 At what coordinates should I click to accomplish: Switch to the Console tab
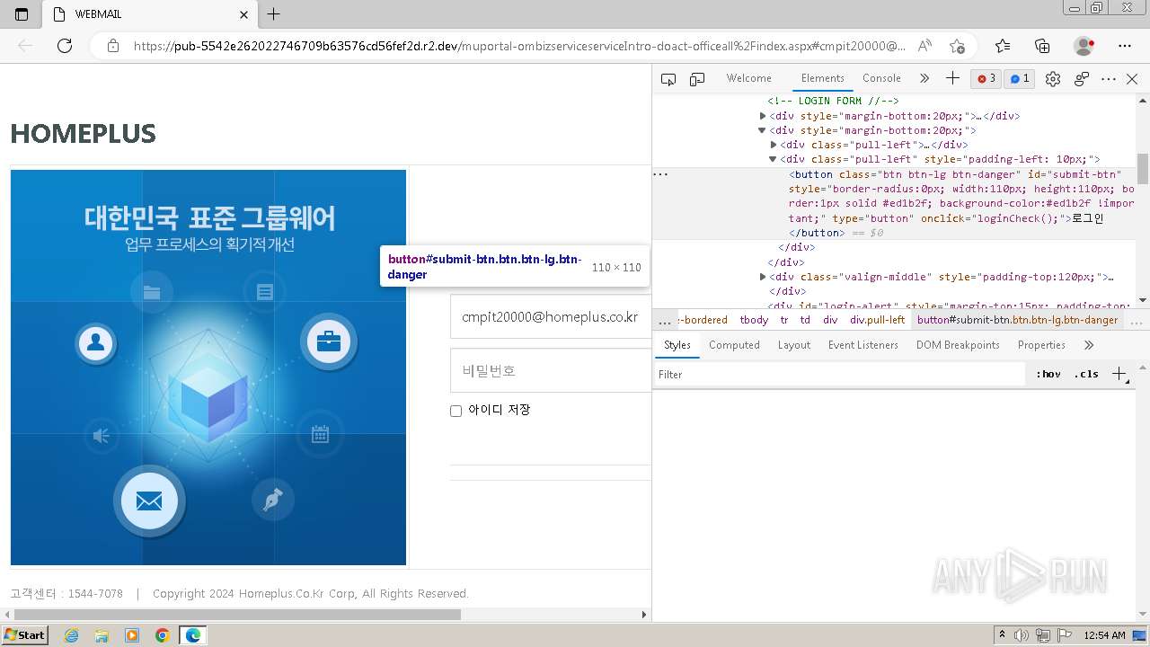(x=881, y=78)
